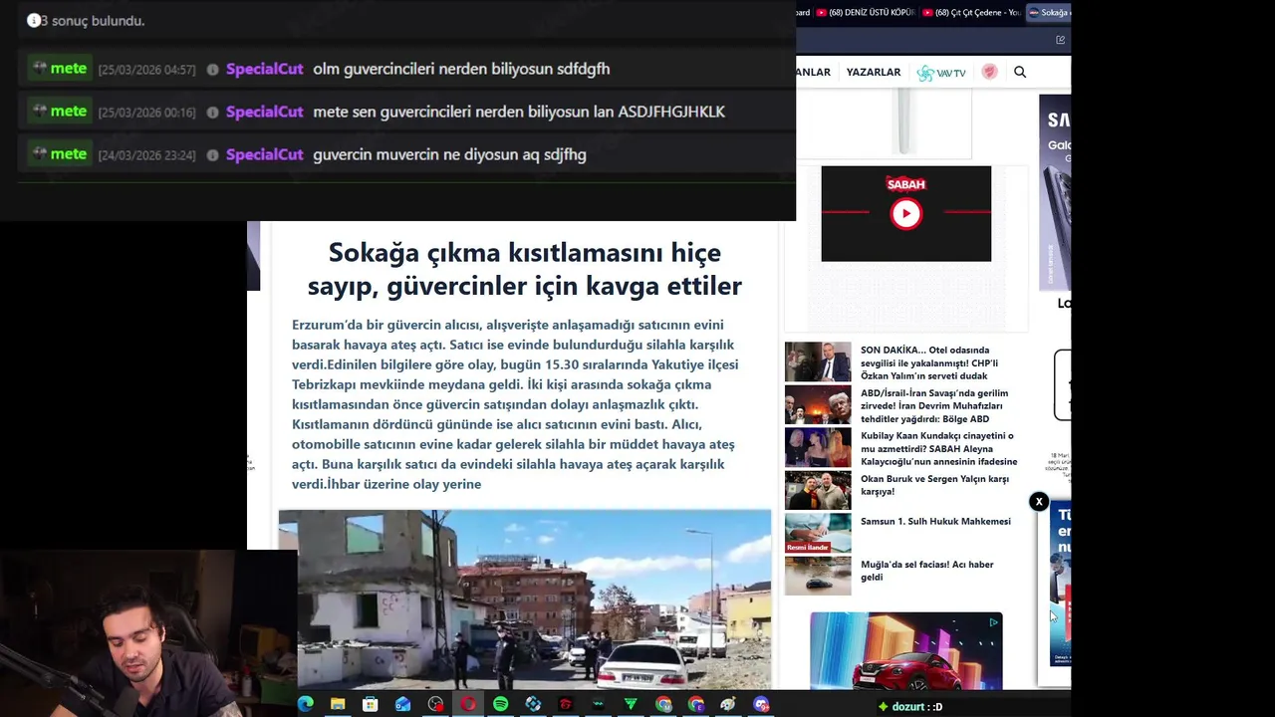Open the Mail app taskbar icon
1275x717 pixels.
coord(402,704)
